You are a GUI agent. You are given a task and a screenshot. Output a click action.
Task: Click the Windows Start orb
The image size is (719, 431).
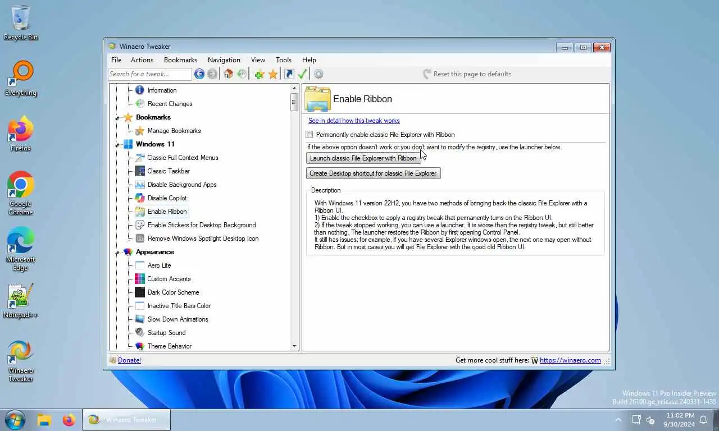click(x=15, y=419)
